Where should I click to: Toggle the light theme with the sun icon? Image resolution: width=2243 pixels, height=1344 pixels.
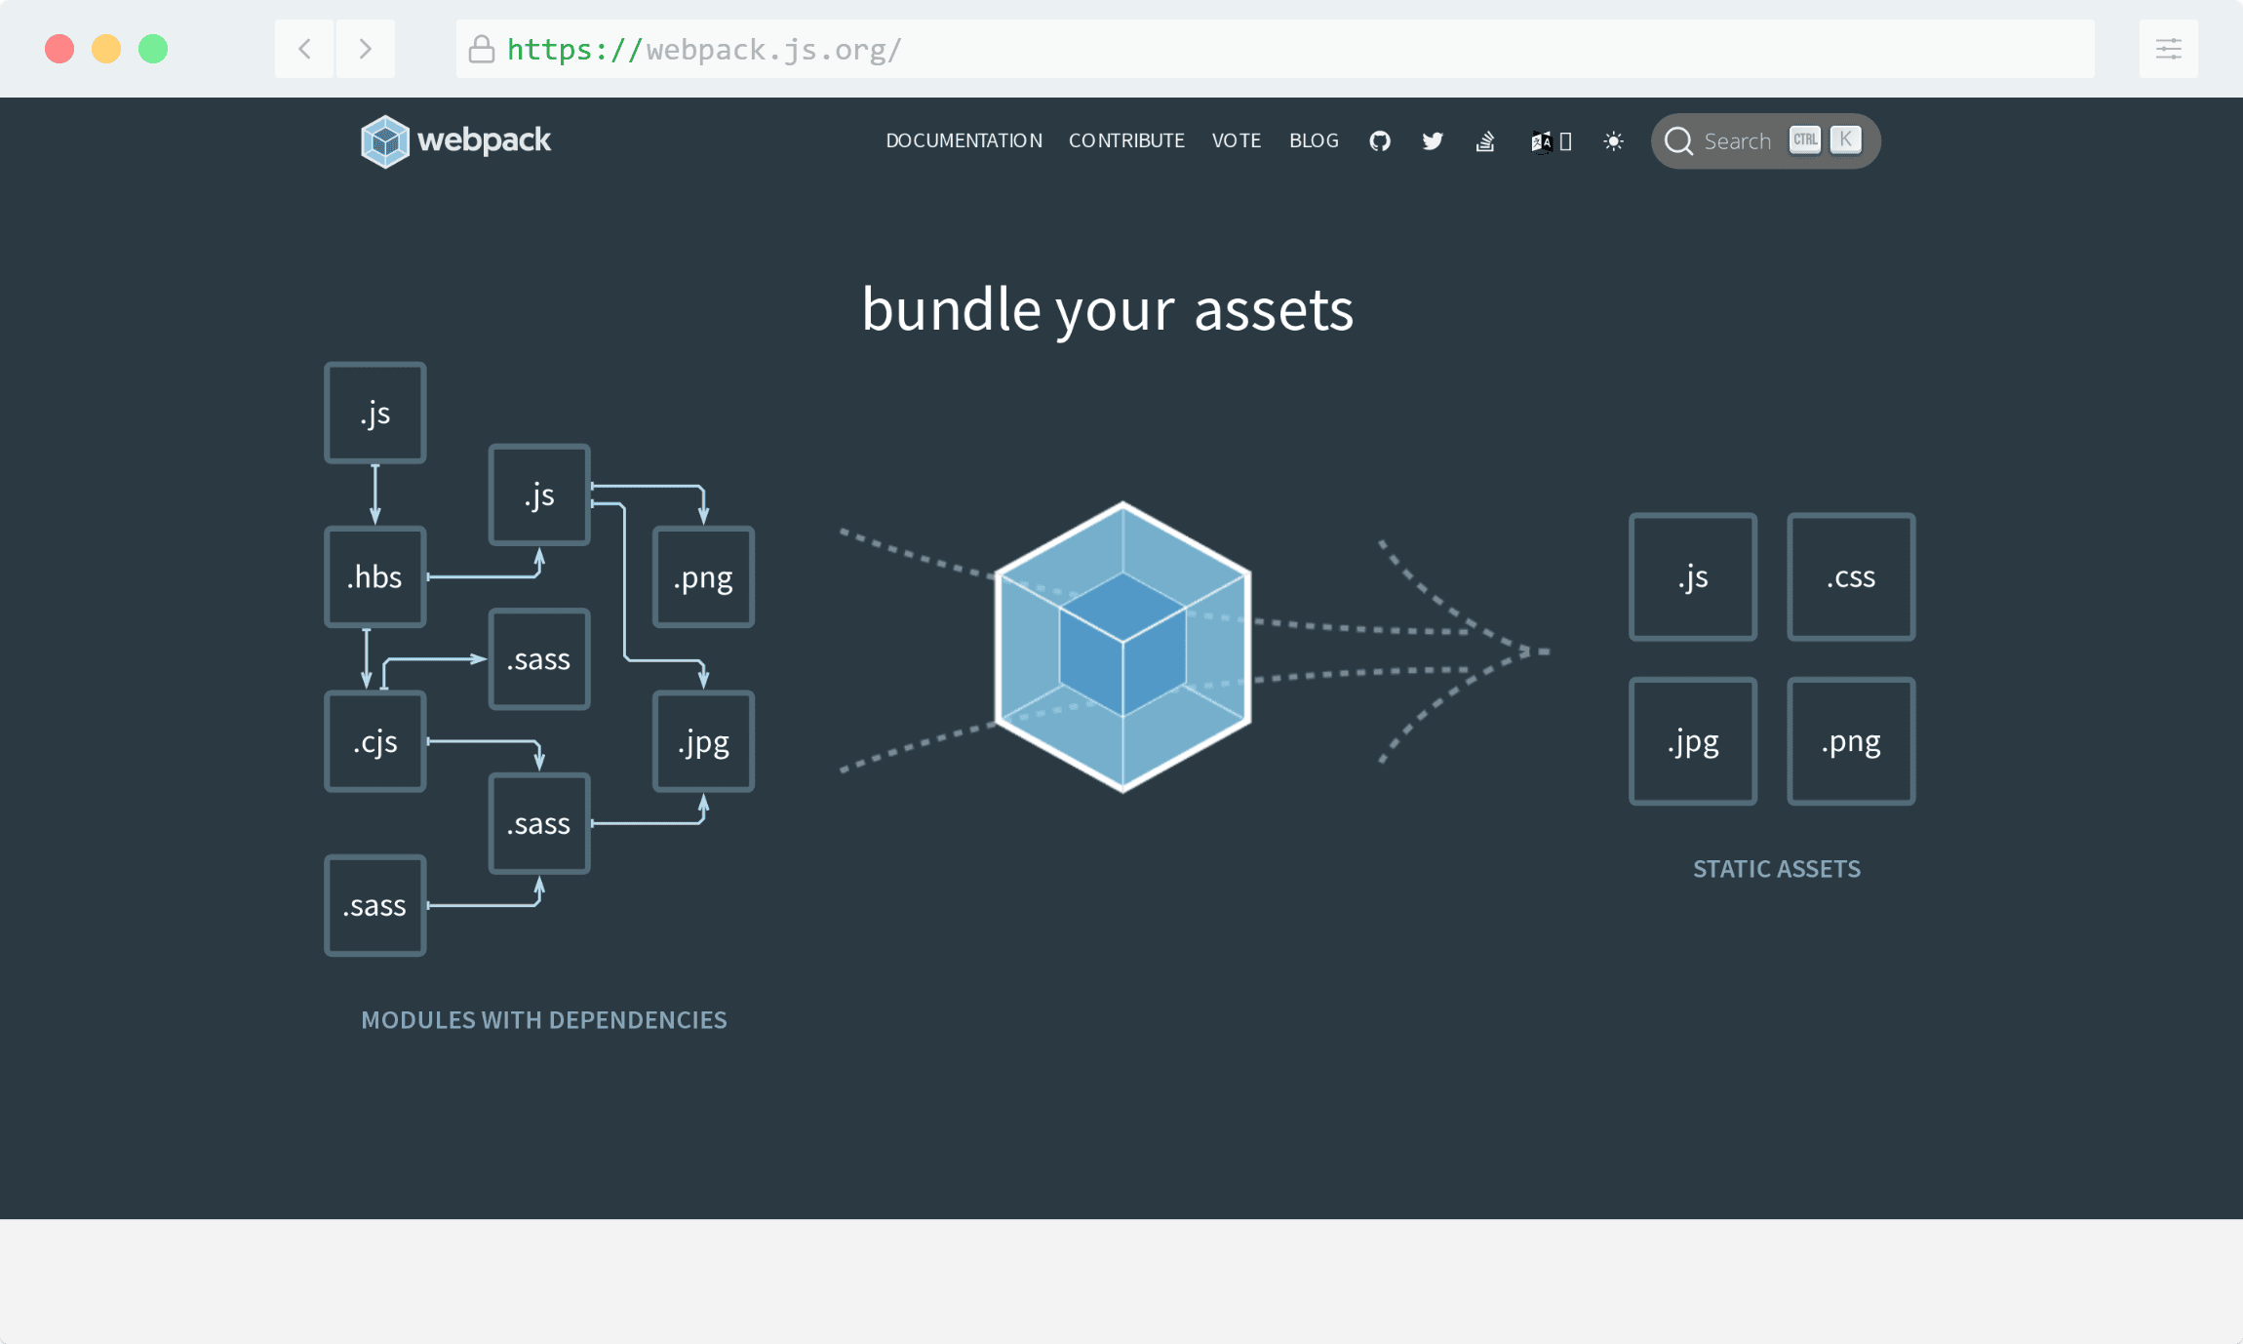point(1611,141)
